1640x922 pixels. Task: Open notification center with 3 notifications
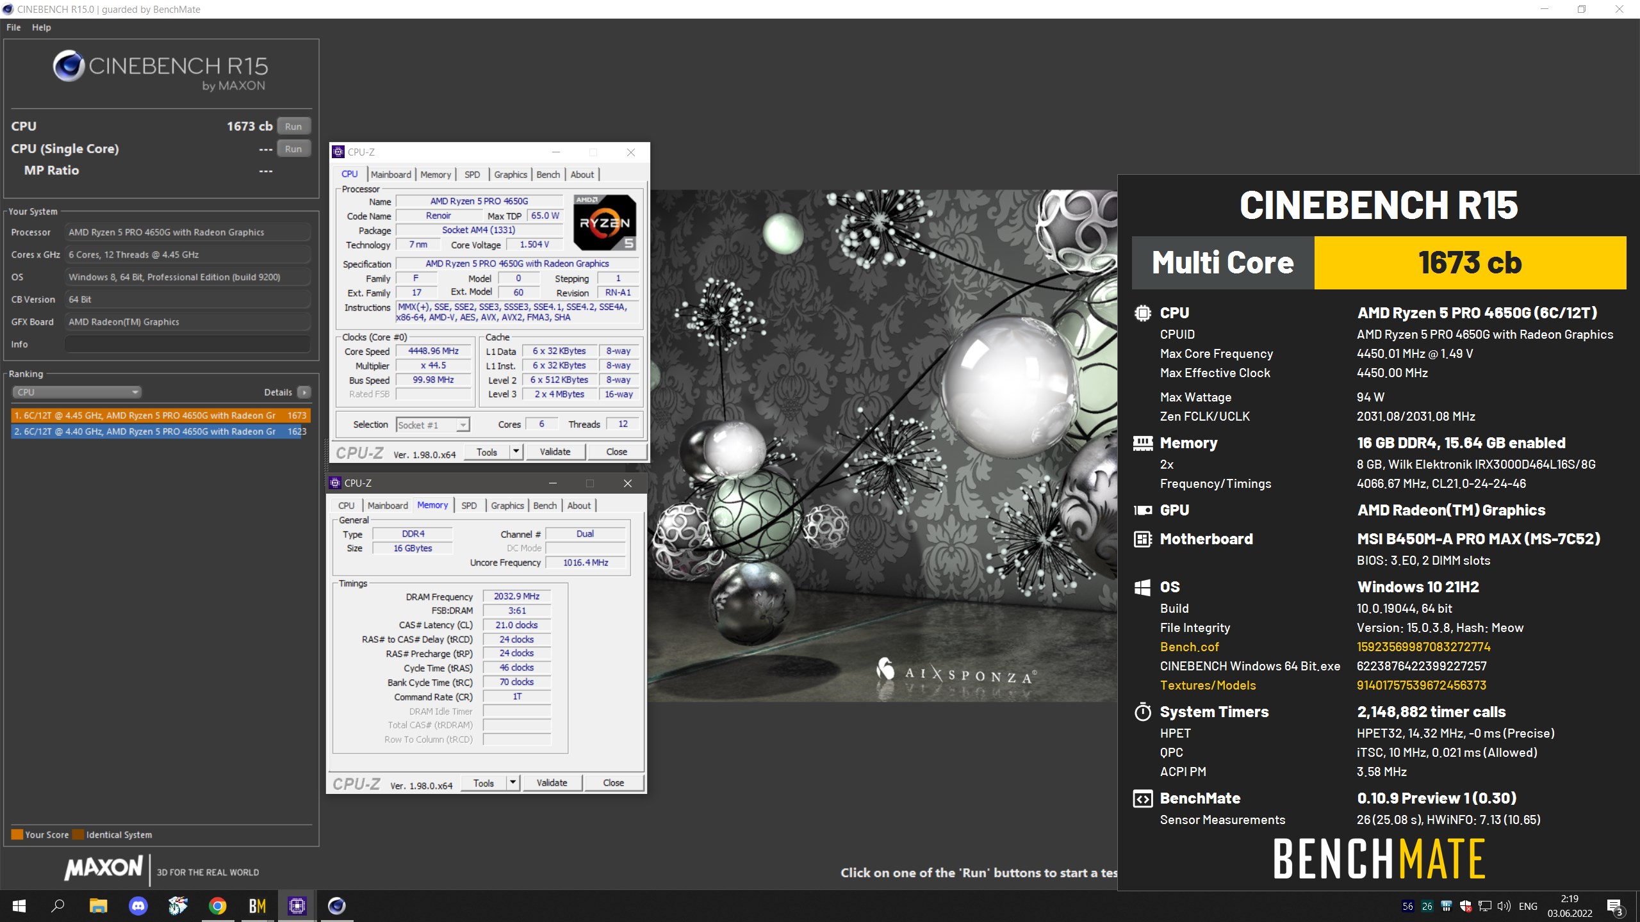pyautogui.click(x=1614, y=906)
